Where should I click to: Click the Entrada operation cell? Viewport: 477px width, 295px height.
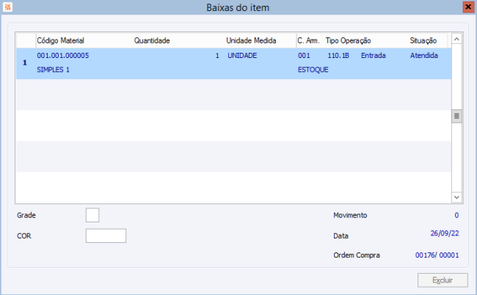click(x=374, y=55)
